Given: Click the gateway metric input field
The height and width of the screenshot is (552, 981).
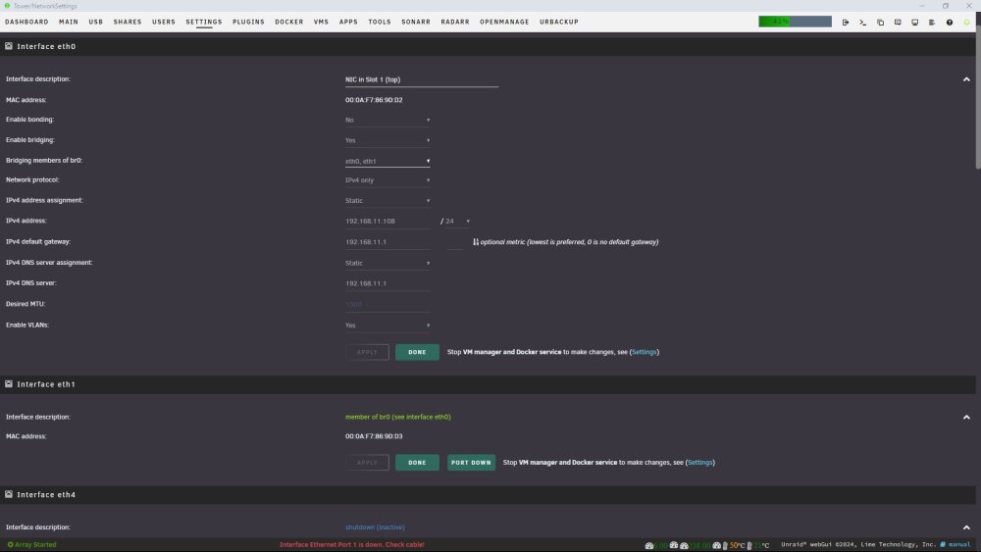Looking at the screenshot, I should (454, 242).
